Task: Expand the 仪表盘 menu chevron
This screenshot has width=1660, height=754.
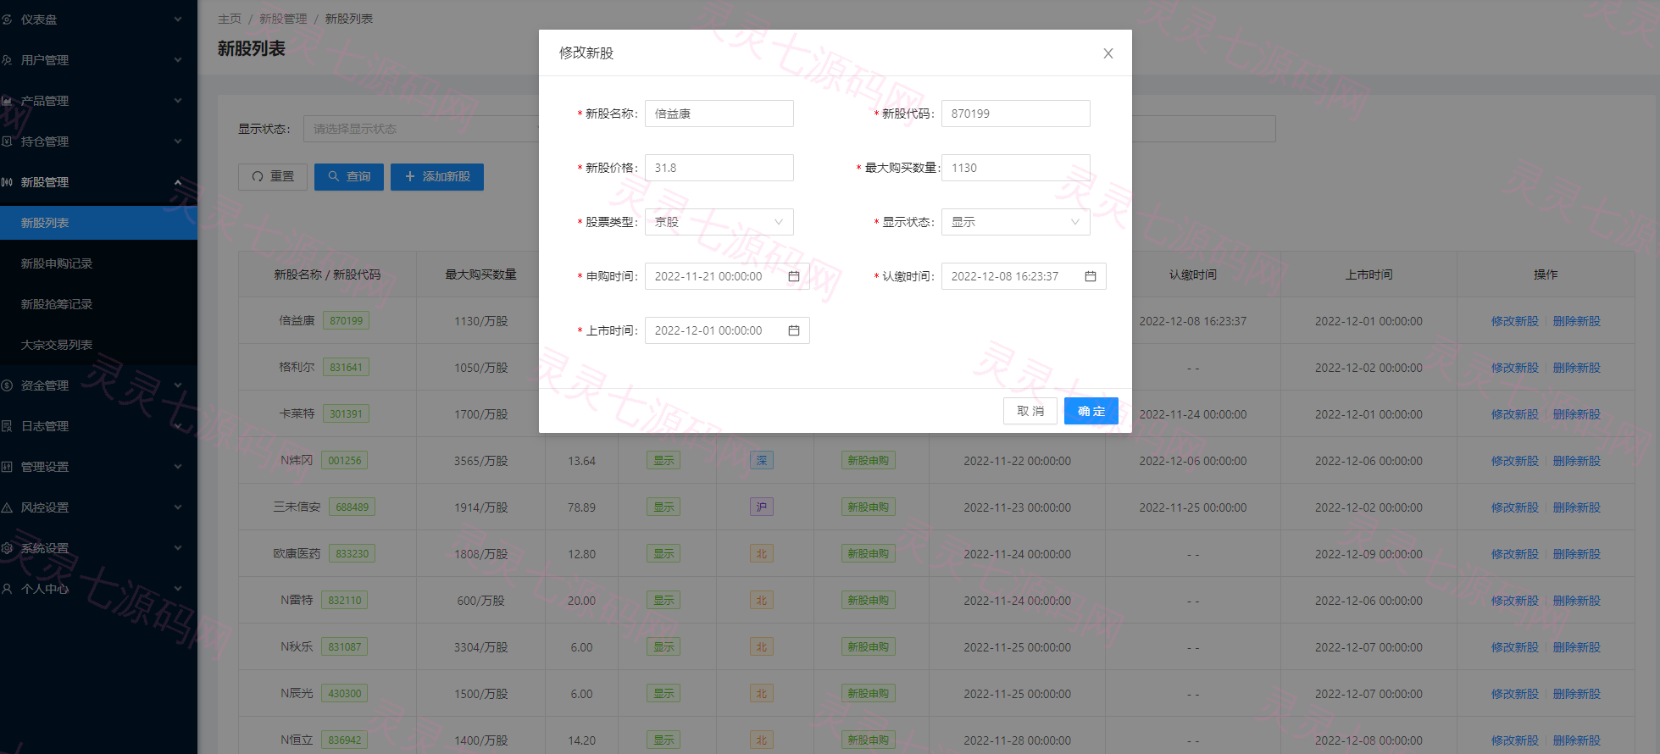Action: pyautogui.click(x=178, y=19)
